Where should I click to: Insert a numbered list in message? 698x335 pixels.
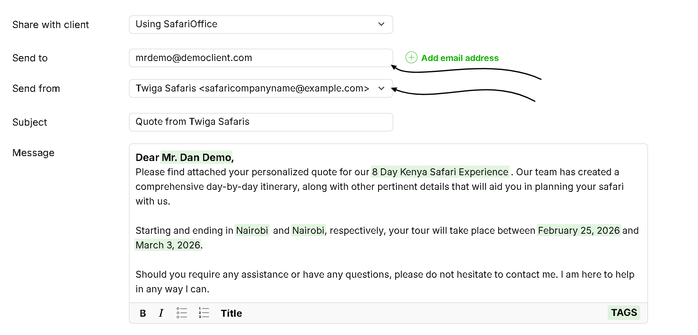pos(204,313)
